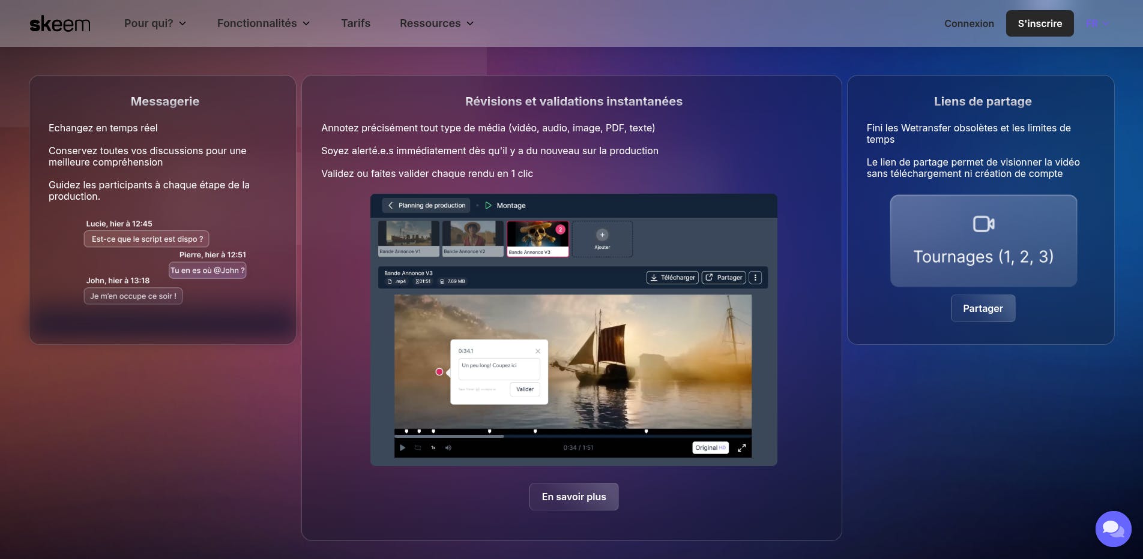1143x559 pixels.
Task: Click the 'Echangez en temps réel' line
Action: click(103, 128)
